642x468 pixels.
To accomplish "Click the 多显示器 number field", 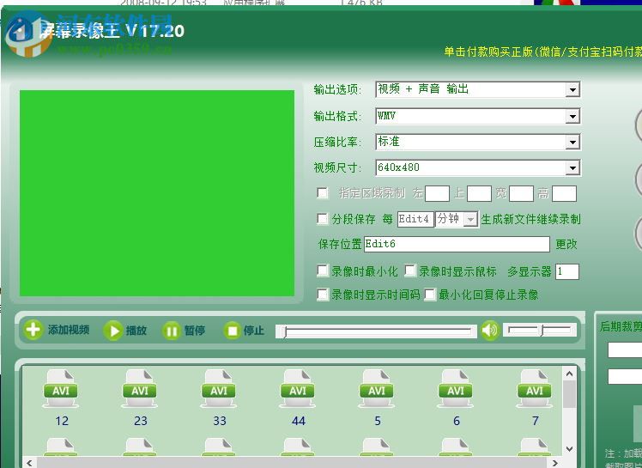I will (567, 271).
